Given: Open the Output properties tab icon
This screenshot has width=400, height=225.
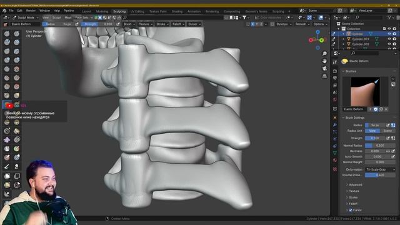Looking at the screenshot, I should [x=335, y=78].
